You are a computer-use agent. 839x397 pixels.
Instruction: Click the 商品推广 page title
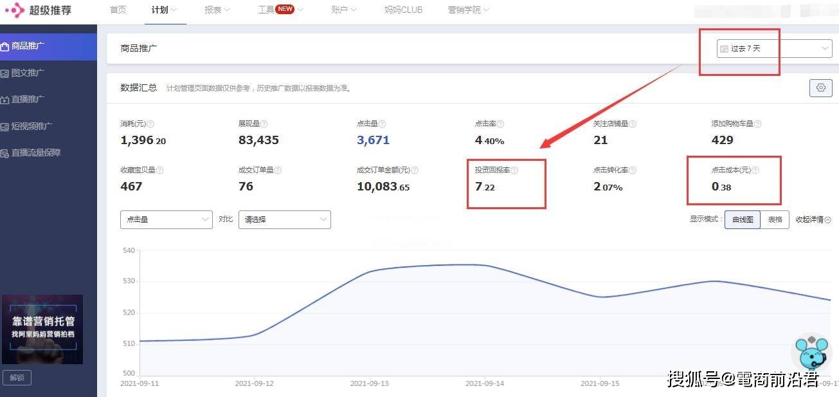(x=139, y=48)
